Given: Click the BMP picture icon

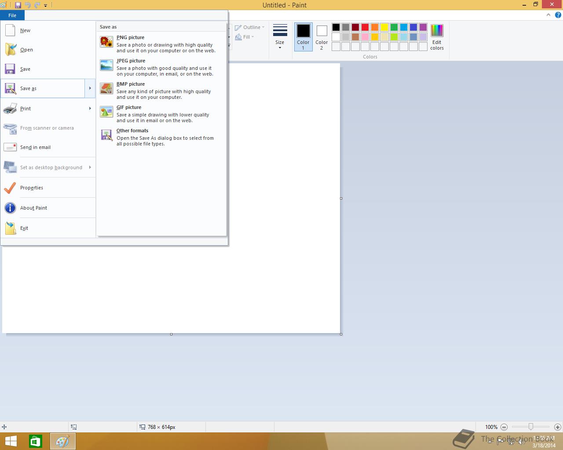Looking at the screenshot, I should (106, 88).
